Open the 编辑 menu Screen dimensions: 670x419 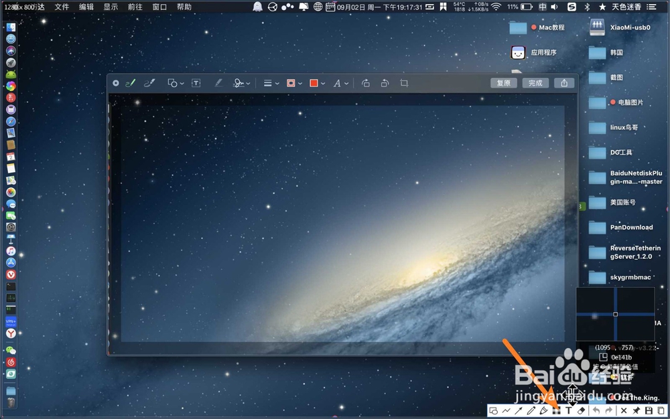[x=86, y=7]
